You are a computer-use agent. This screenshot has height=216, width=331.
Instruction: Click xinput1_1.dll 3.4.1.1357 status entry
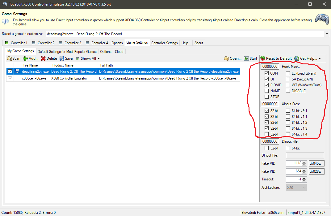coord(307,213)
